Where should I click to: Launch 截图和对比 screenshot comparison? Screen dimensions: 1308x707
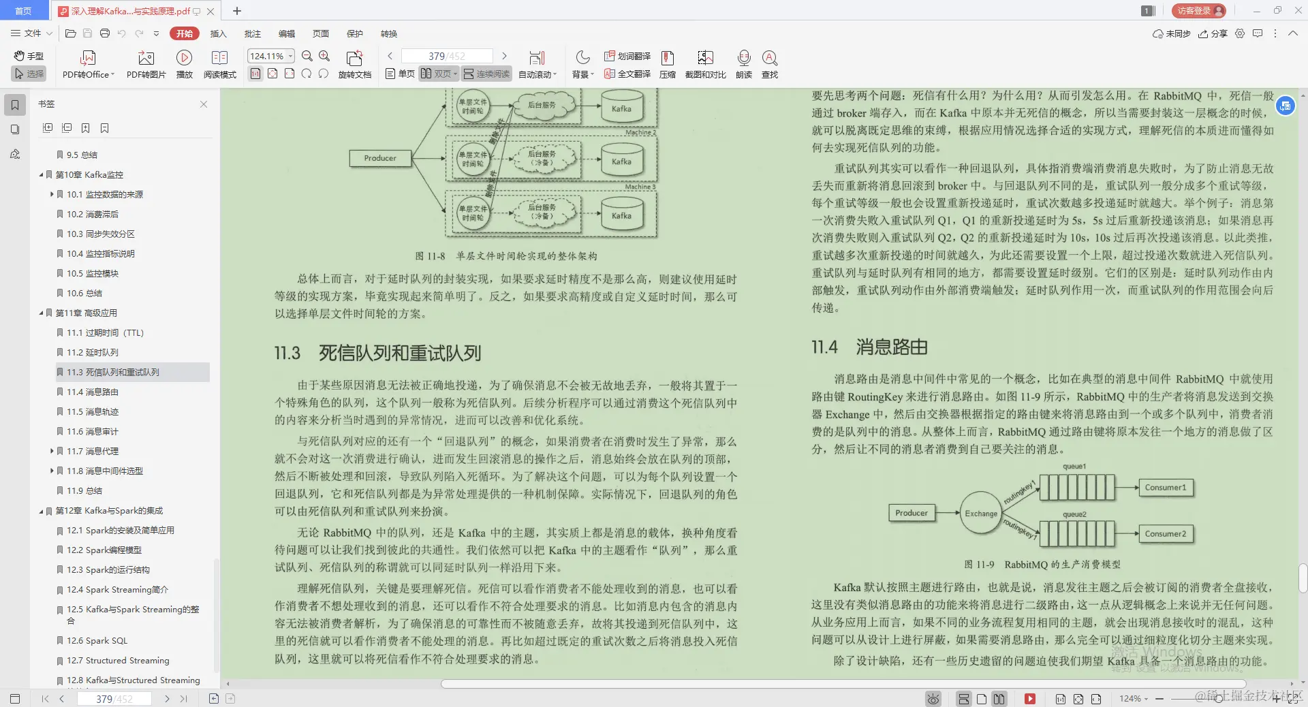coord(706,63)
